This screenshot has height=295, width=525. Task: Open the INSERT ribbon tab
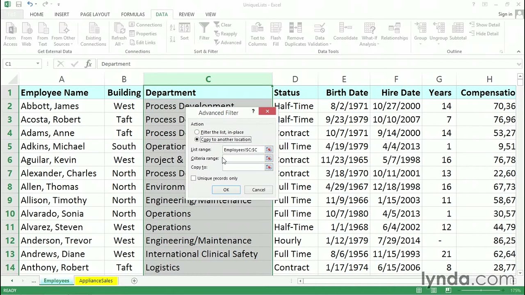(x=62, y=14)
